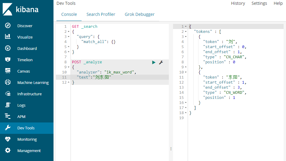Collapse POST body fold at editor line 9
This screenshot has width=286, height=161.
tap(68, 67)
